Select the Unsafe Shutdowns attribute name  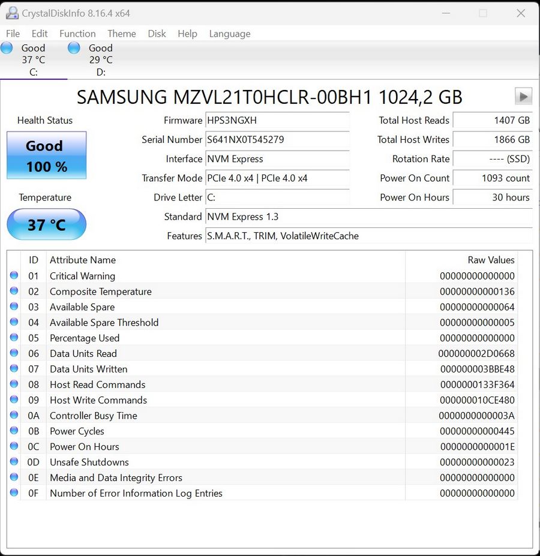(x=89, y=462)
